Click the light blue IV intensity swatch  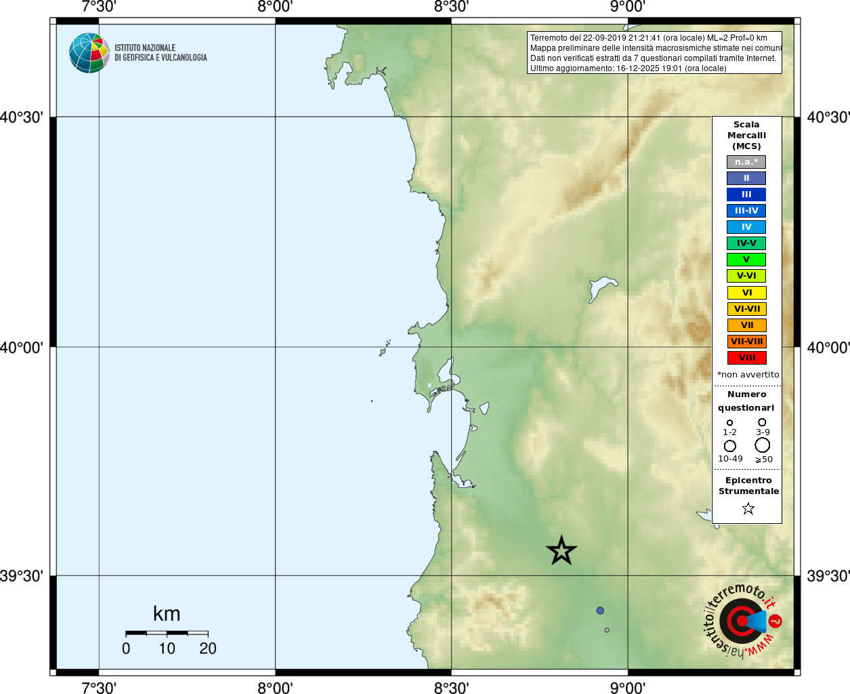click(746, 227)
